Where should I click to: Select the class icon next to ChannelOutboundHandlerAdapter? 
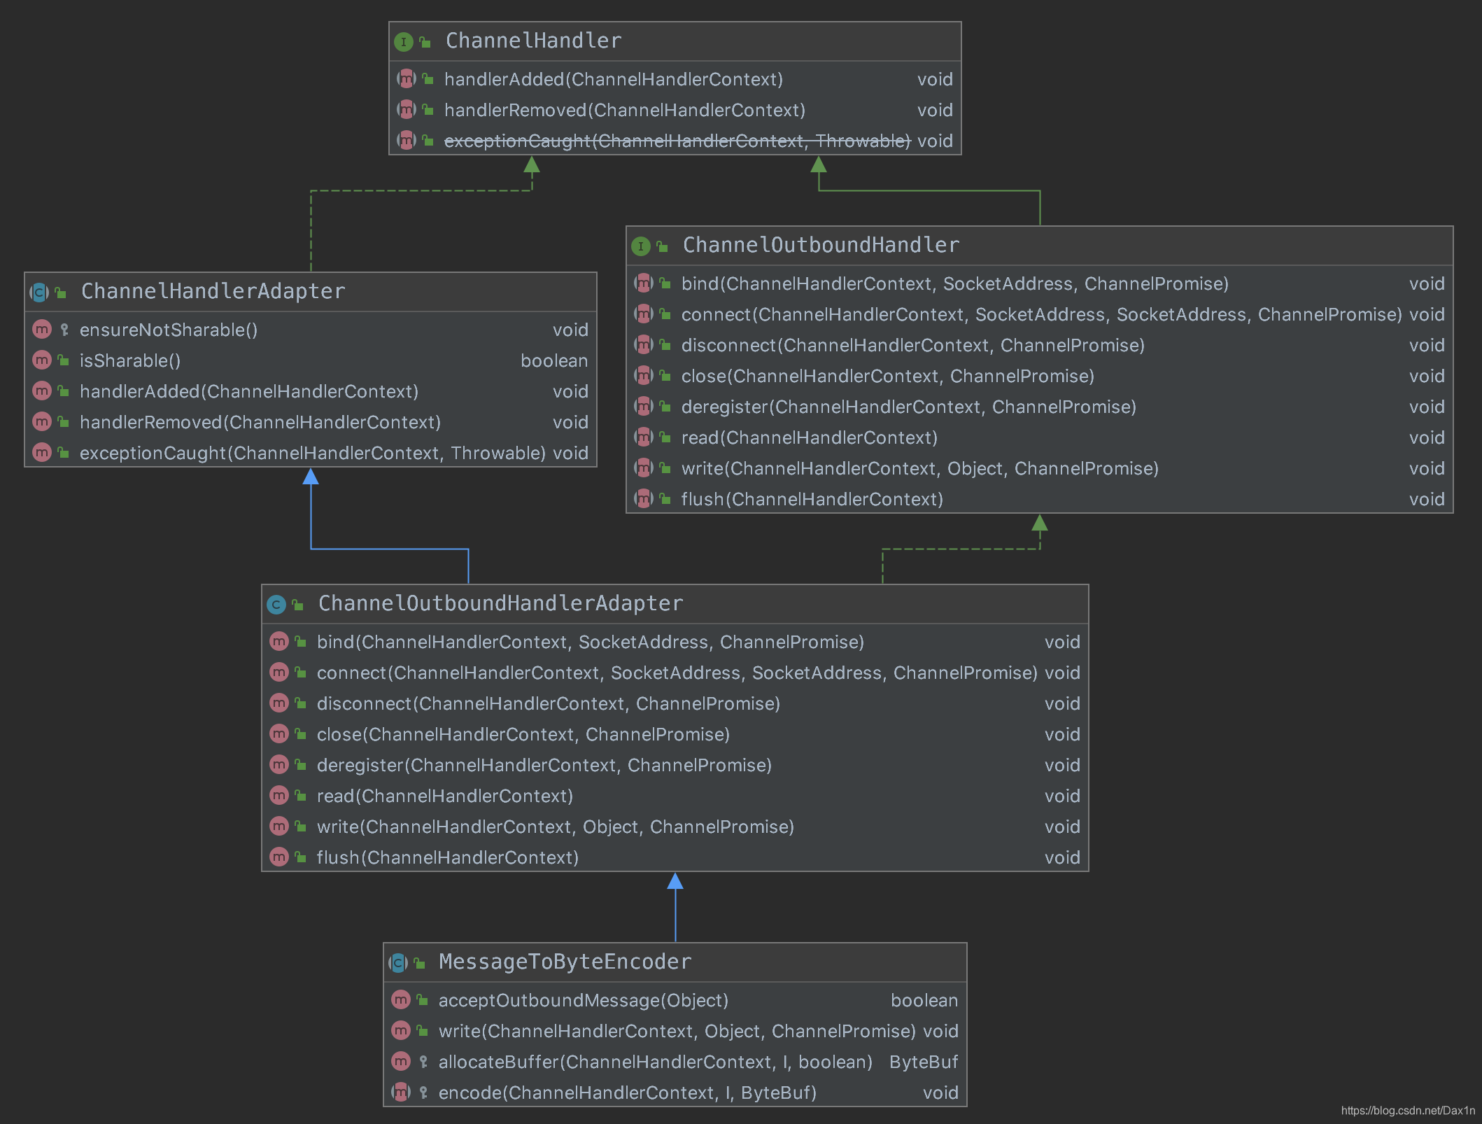276,603
